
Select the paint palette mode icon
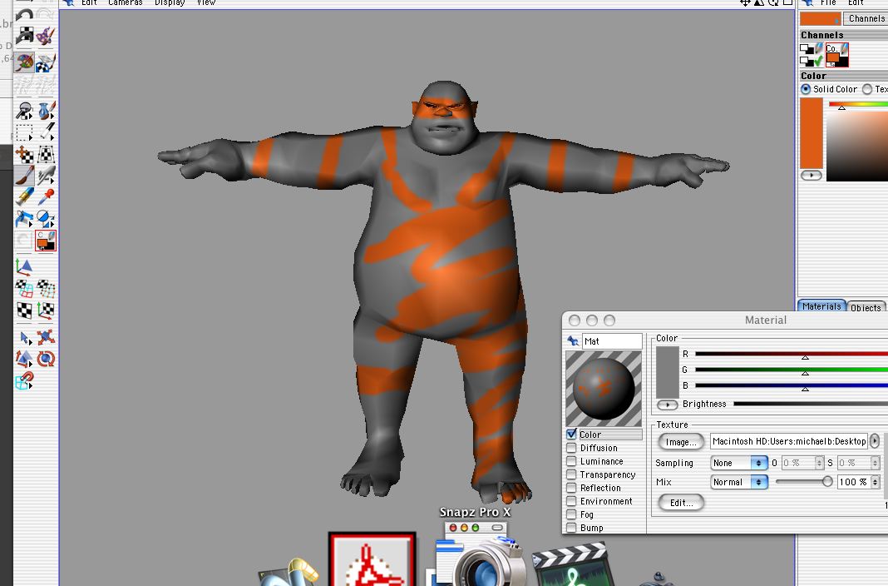(24, 62)
